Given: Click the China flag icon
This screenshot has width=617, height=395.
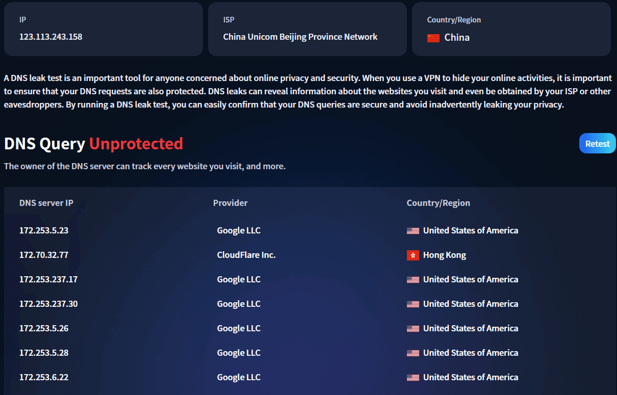Looking at the screenshot, I should coord(433,38).
